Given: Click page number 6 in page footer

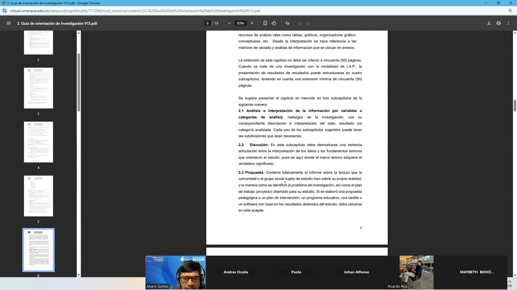Looking at the screenshot, I should (361, 228).
